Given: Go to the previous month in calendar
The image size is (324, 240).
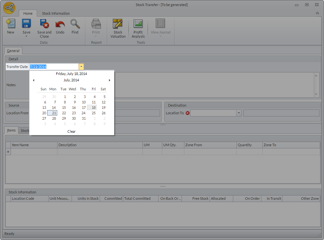Looking at the screenshot, I should (34, 80).
